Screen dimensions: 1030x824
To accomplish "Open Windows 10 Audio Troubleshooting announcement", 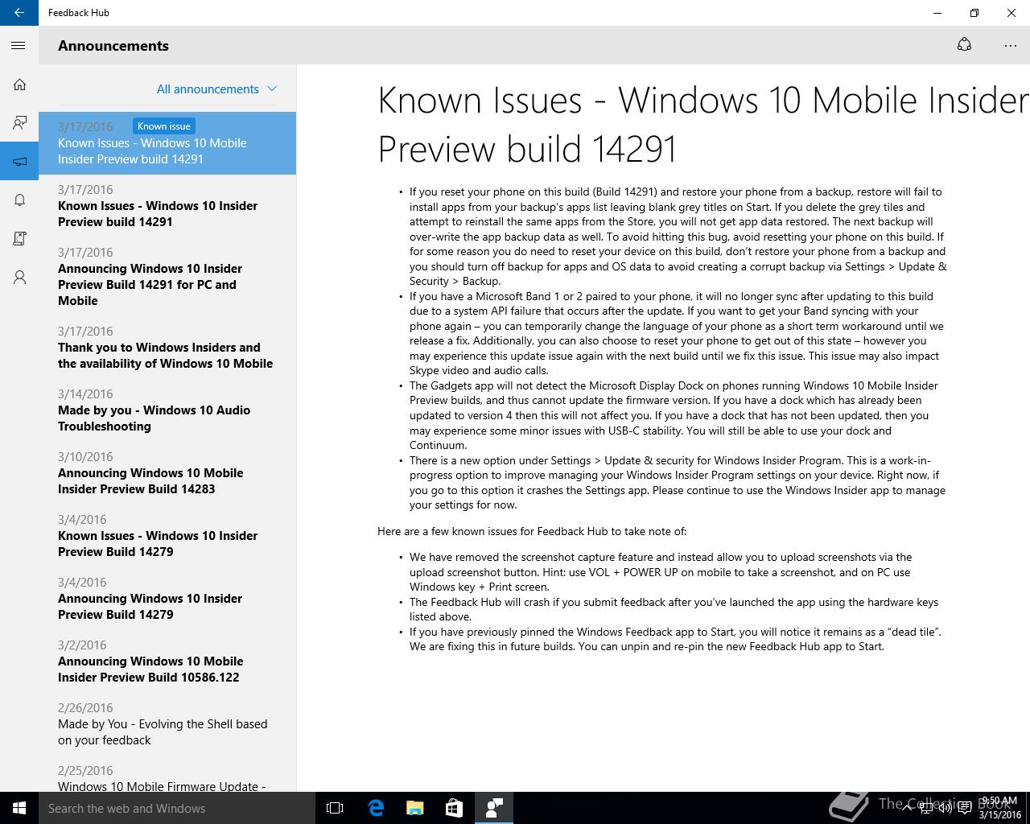I will coord(167,410).
